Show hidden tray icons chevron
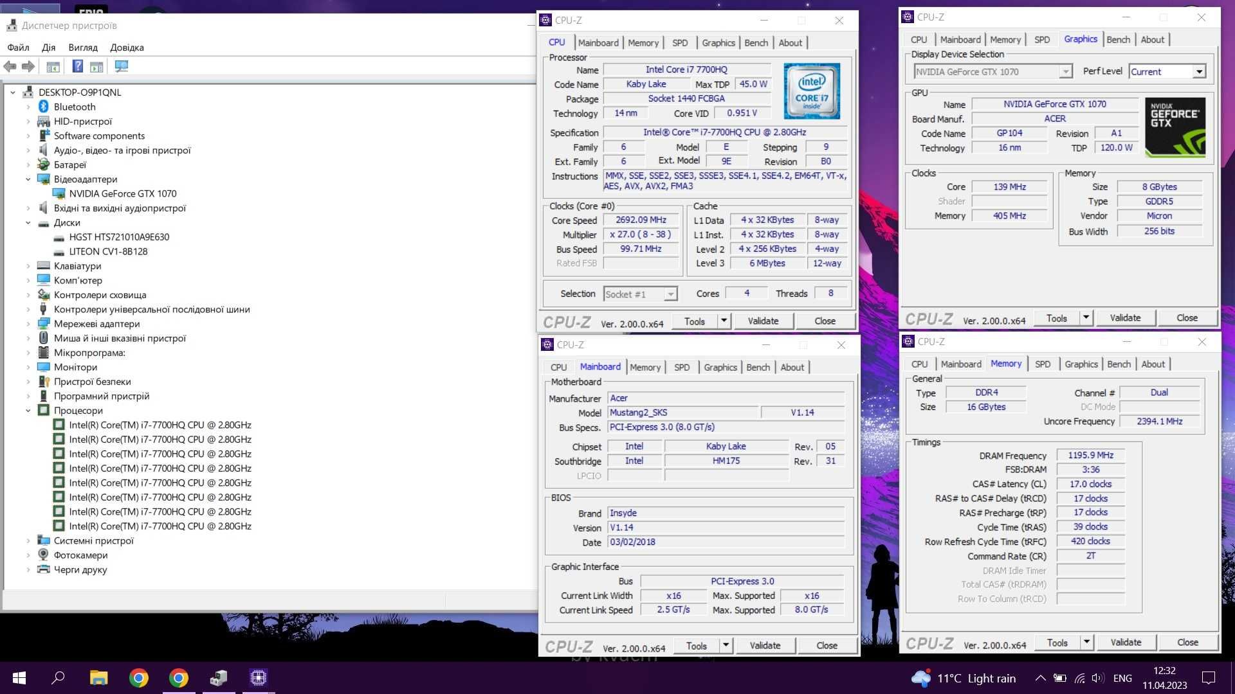1235x694 pixels. (x=1040, y=678)
